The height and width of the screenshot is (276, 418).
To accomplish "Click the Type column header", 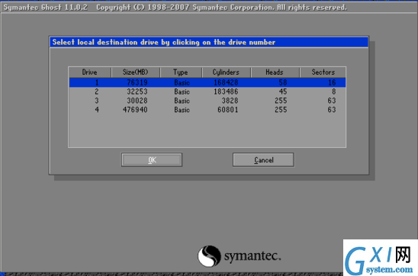I will (181, 72).
